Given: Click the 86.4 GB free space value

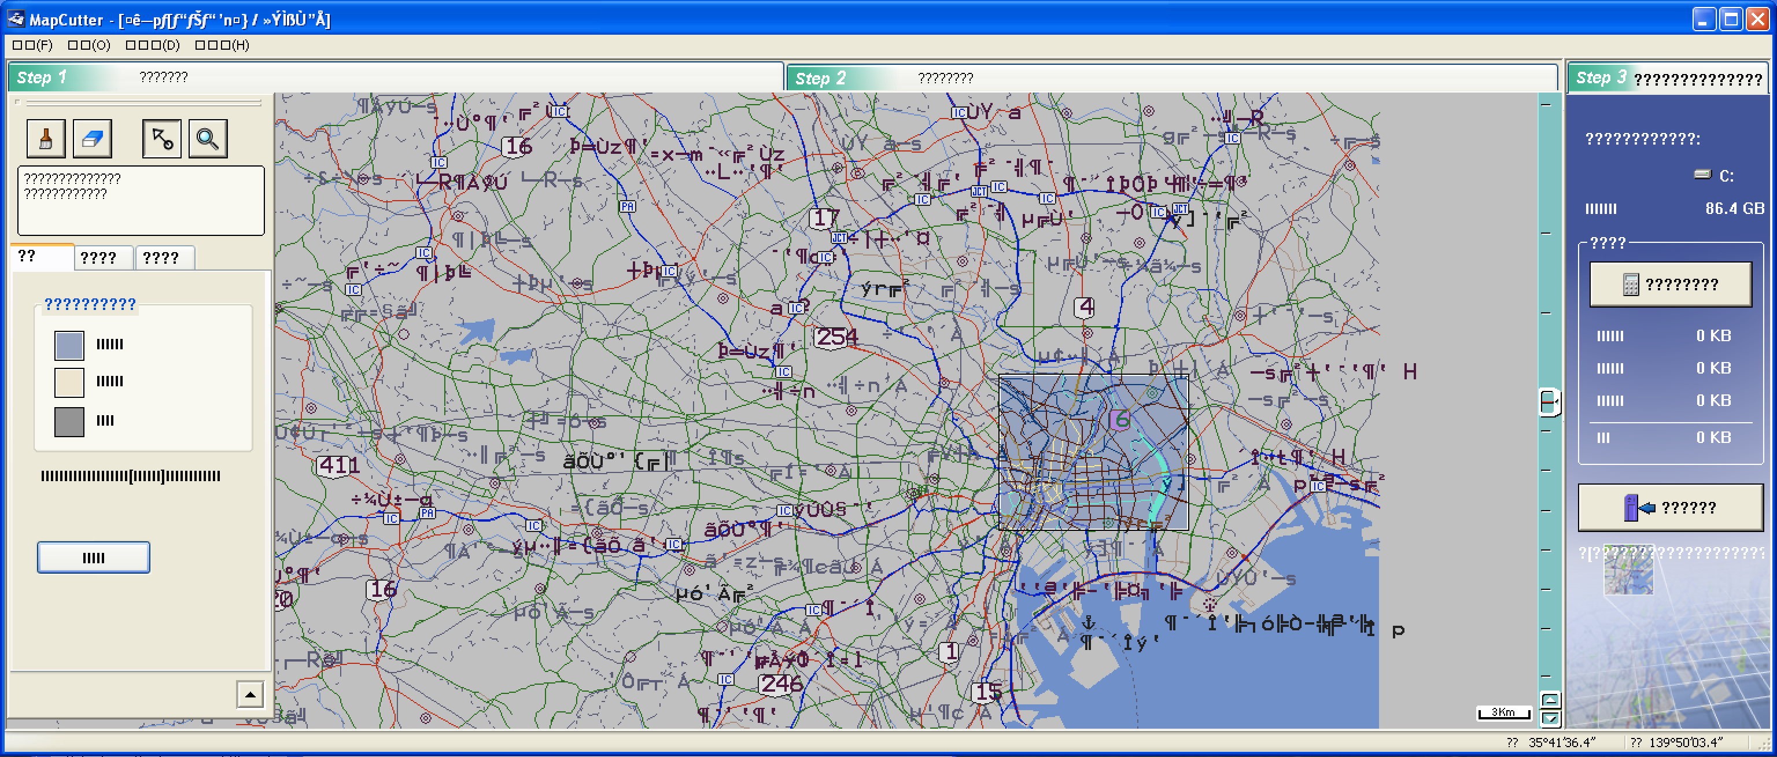Looking at the screenshot, I should click(1734, 208).
